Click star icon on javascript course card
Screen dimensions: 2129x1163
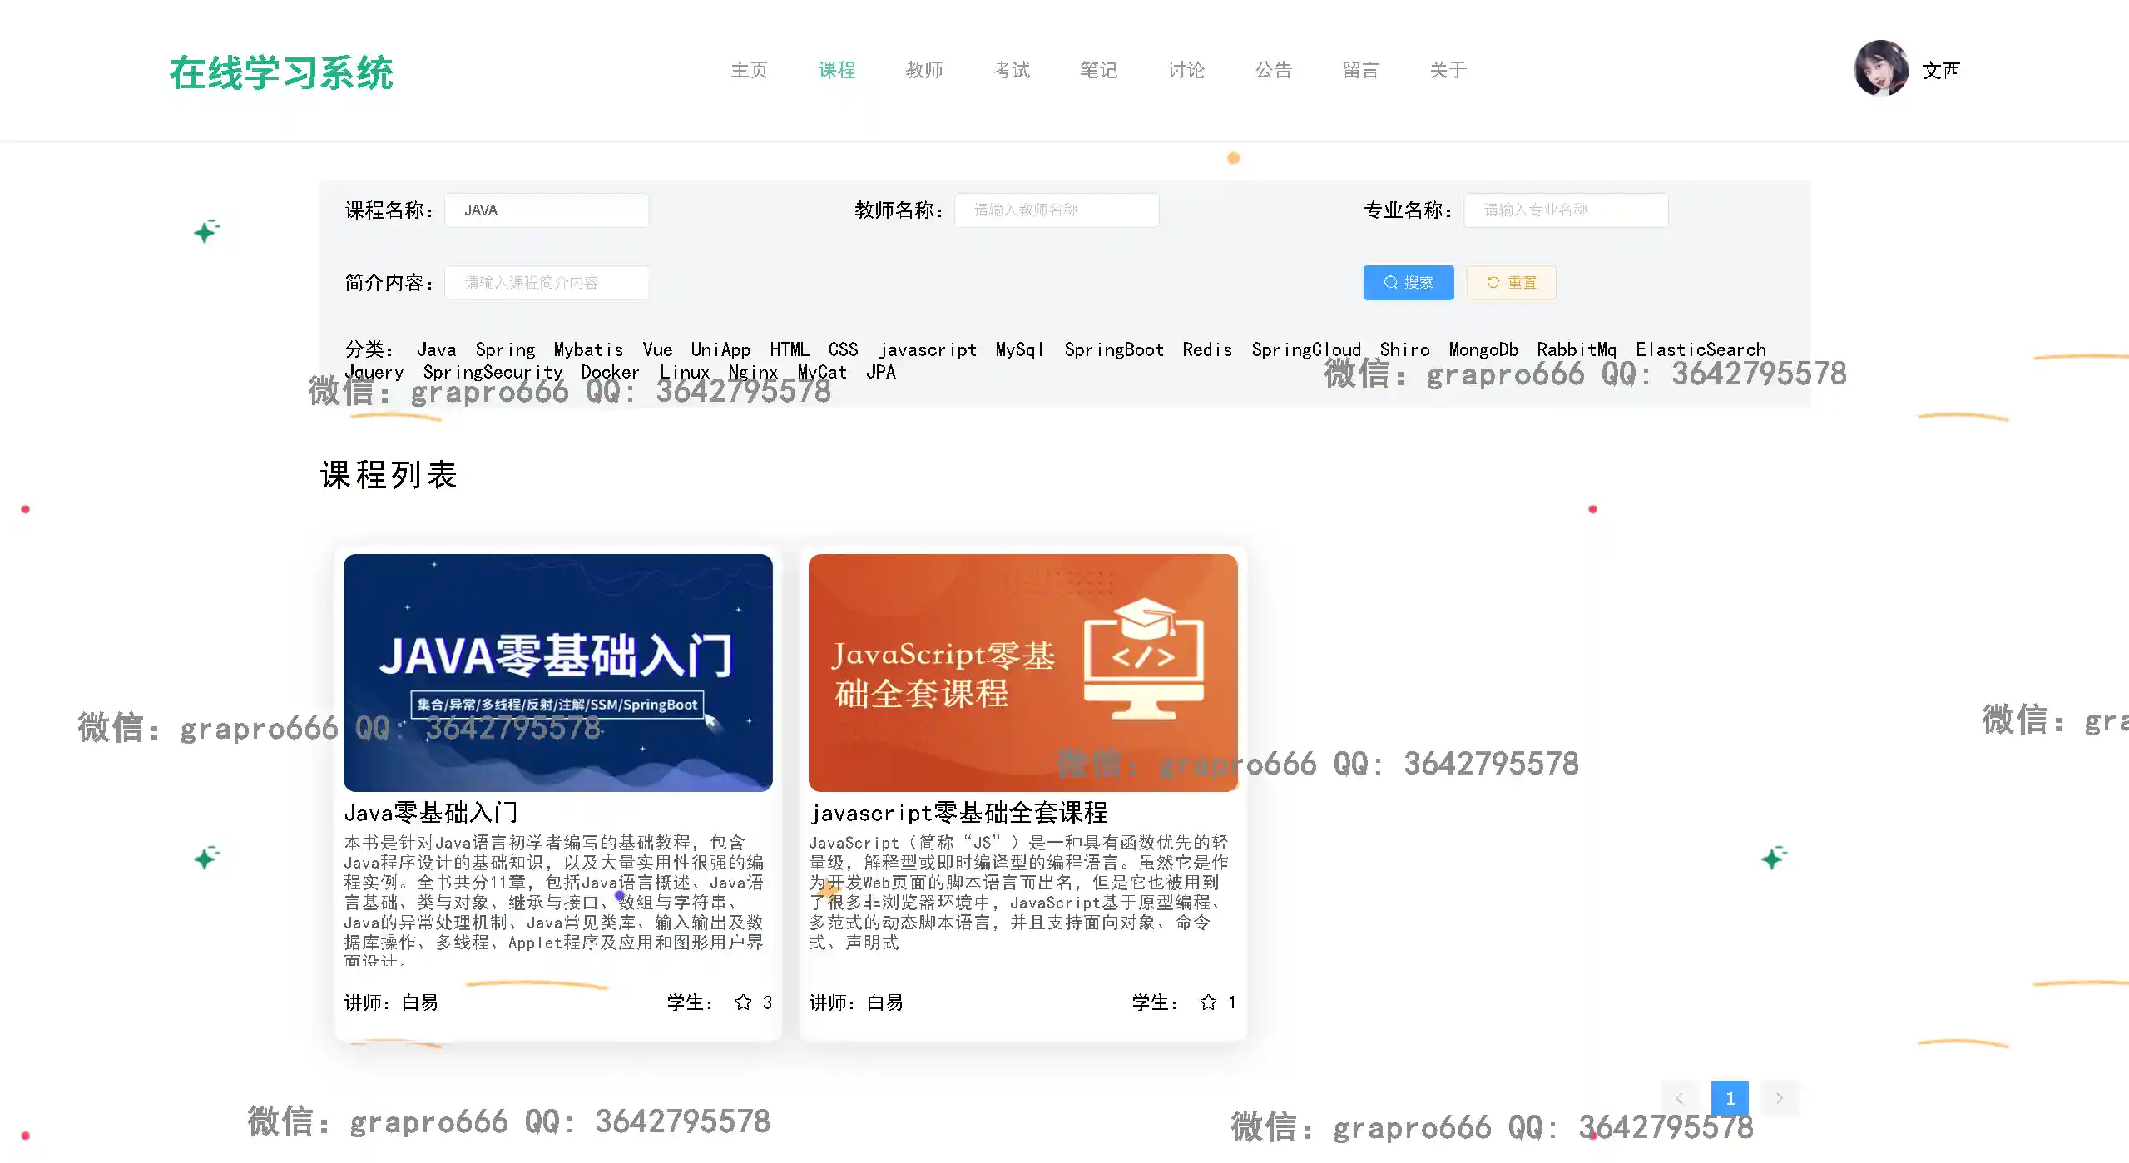1208,1002
